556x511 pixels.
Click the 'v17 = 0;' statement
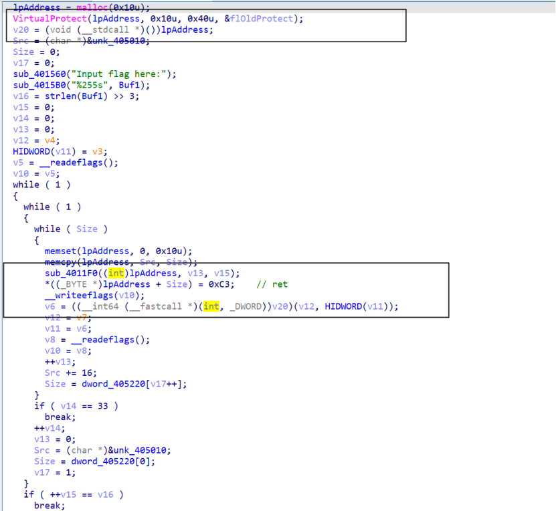(x=33, y=63)
